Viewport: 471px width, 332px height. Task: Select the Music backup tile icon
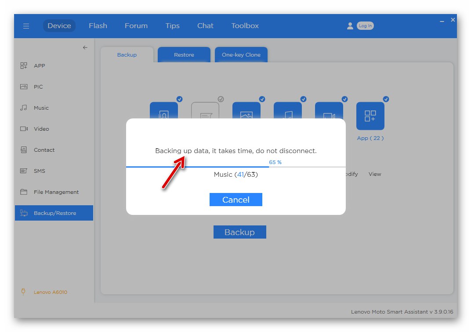[288, 111]
